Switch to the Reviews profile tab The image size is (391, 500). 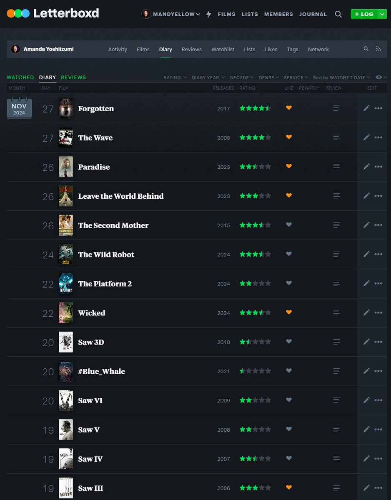[x=192, y=49]
